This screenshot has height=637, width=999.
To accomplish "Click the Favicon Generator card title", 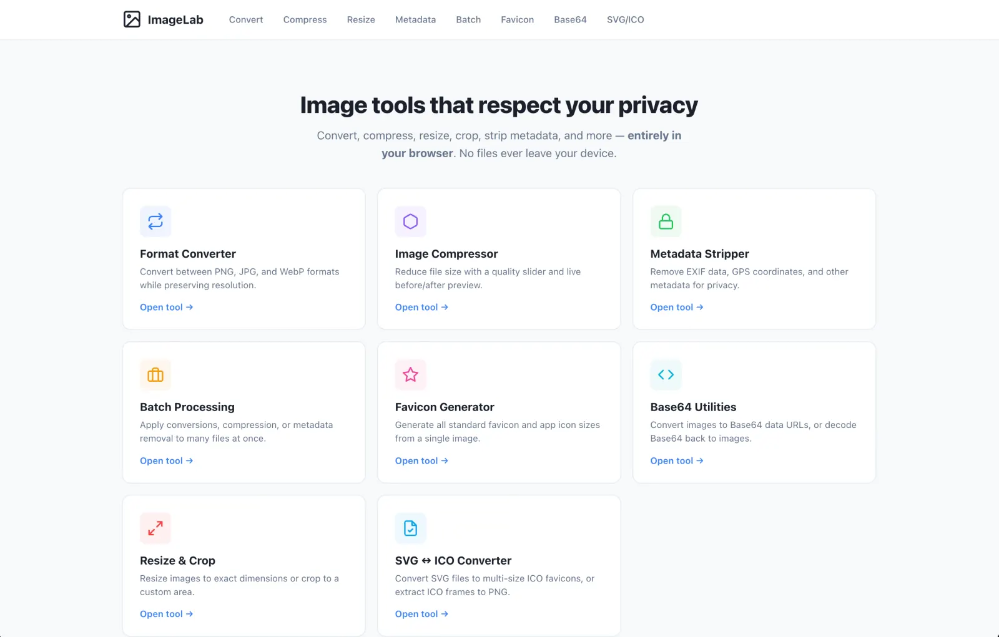I will coord(445,407).
